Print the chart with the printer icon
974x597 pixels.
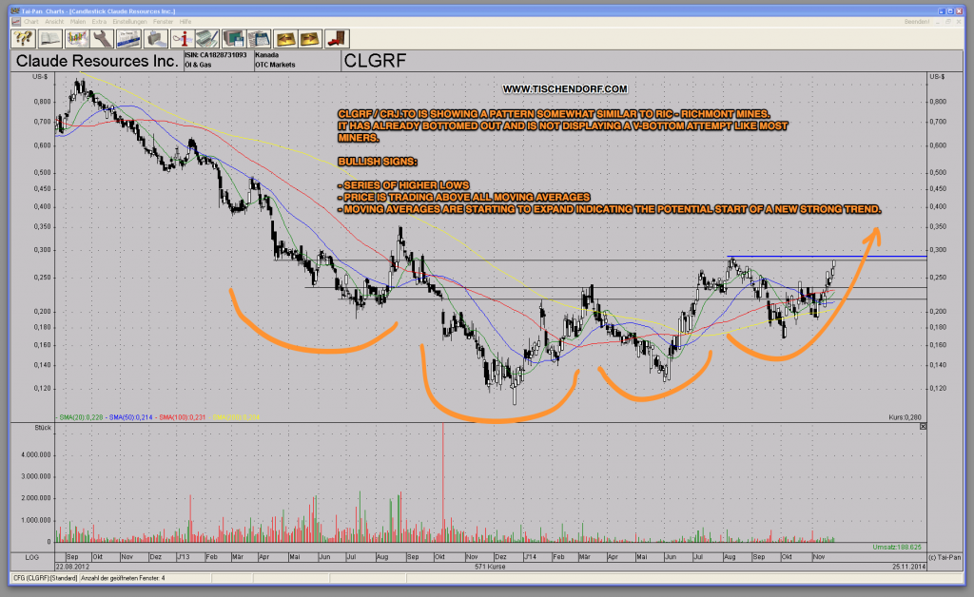click(x=155, y=39)
